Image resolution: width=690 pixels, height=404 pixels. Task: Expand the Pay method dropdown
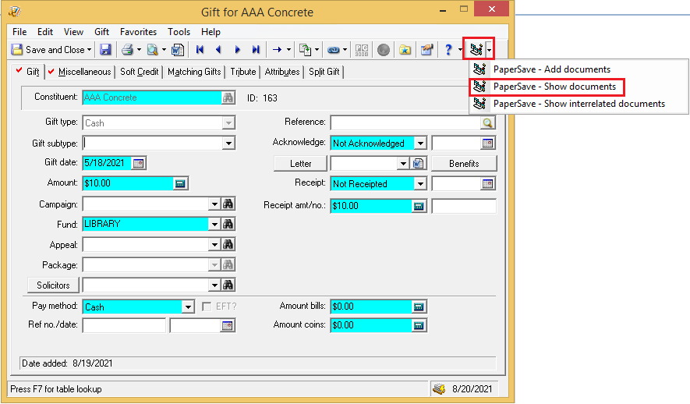tap(187, 307)
